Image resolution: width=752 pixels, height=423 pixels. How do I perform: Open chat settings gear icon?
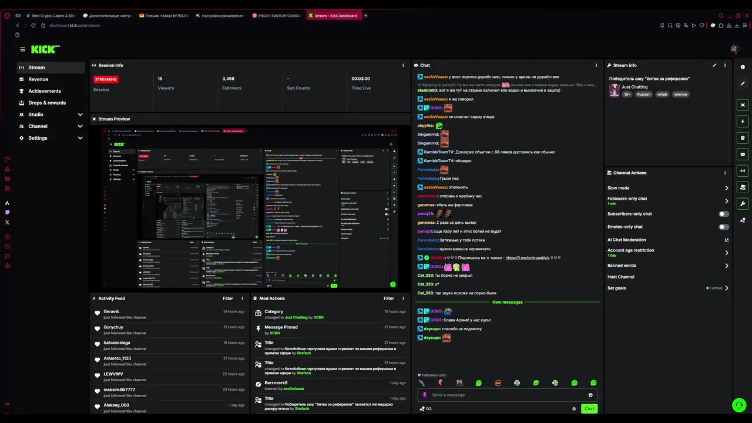(574, 409)
